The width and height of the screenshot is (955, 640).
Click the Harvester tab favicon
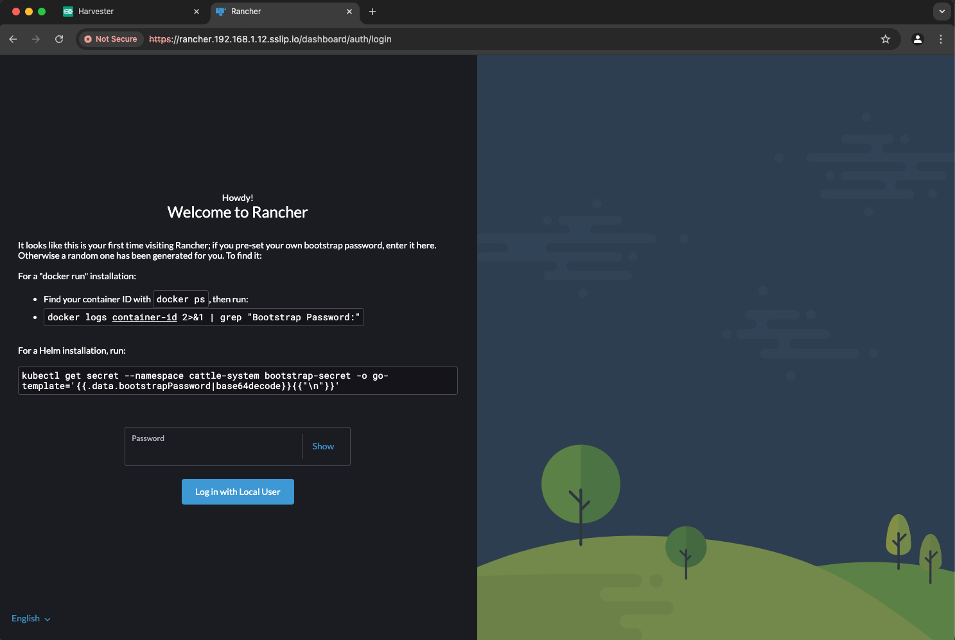(68, 12)
